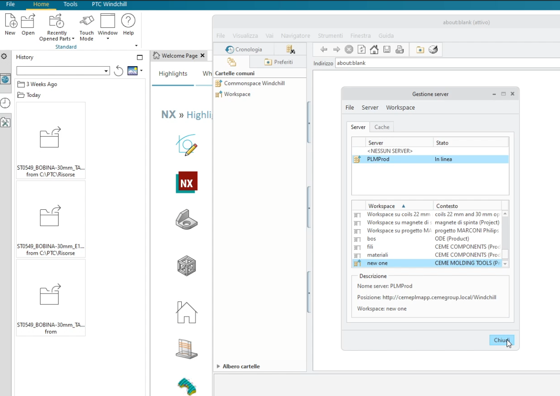This screenshot has width=560, height=396.
Task: Click the save icon next to the print icon
Action: (387, 49)
